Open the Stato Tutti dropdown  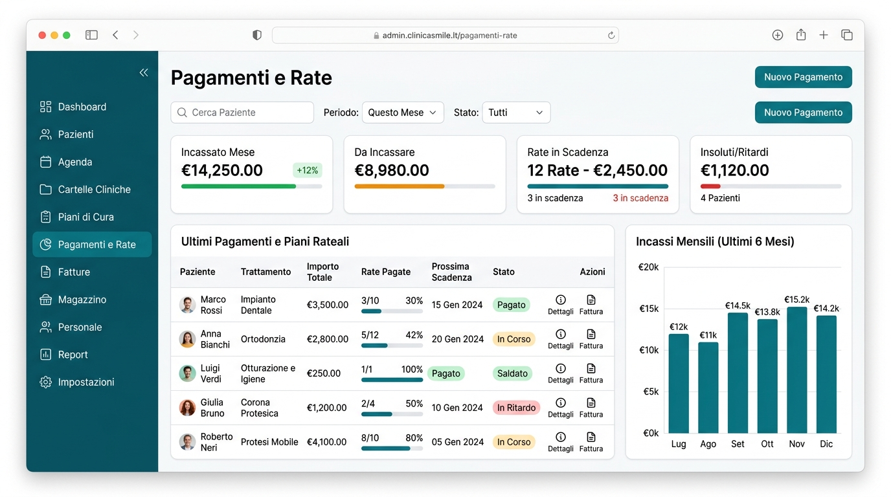(516, 113)
